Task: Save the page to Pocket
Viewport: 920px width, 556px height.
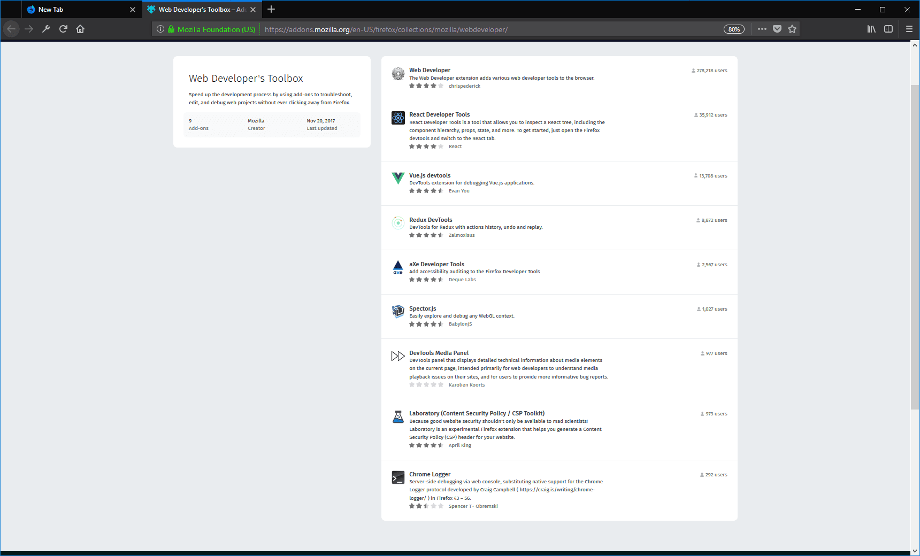Action: 777,29
